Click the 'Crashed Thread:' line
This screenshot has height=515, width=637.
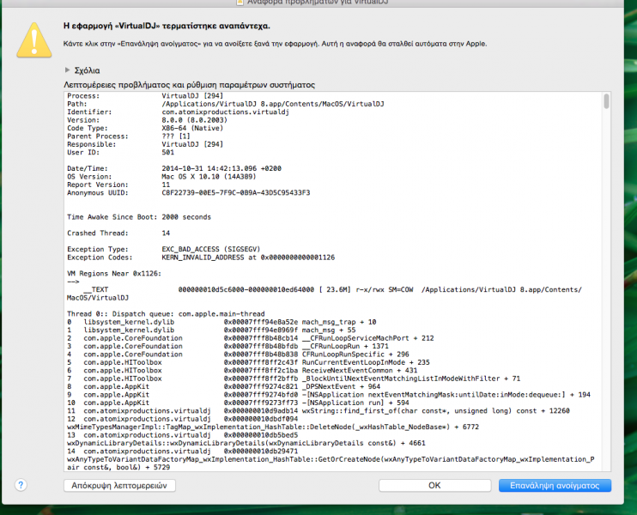(118, 233)
